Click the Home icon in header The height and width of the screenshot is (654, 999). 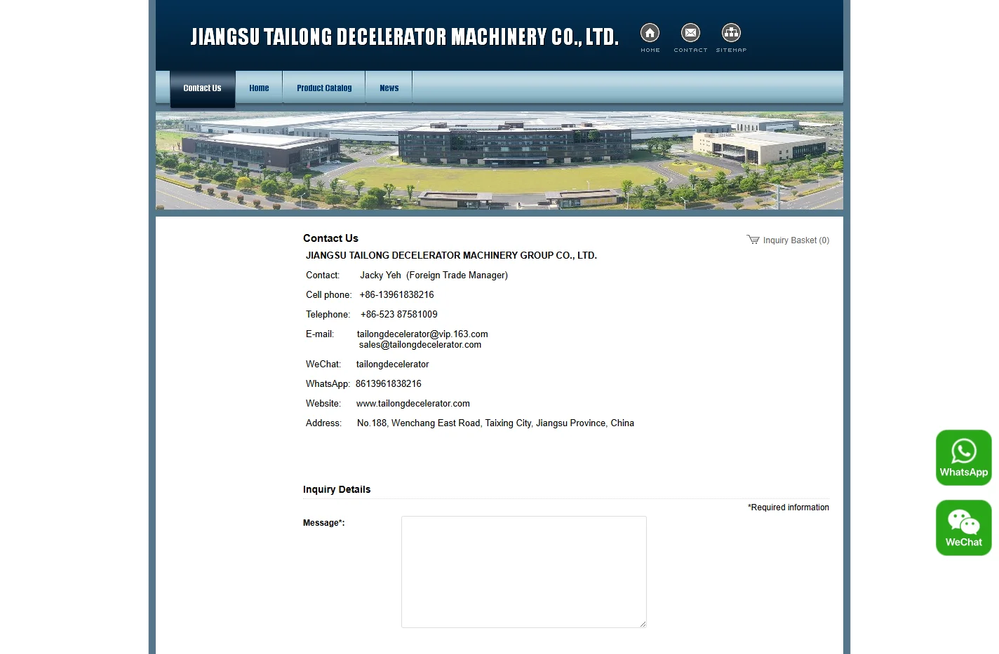(650, 33)
